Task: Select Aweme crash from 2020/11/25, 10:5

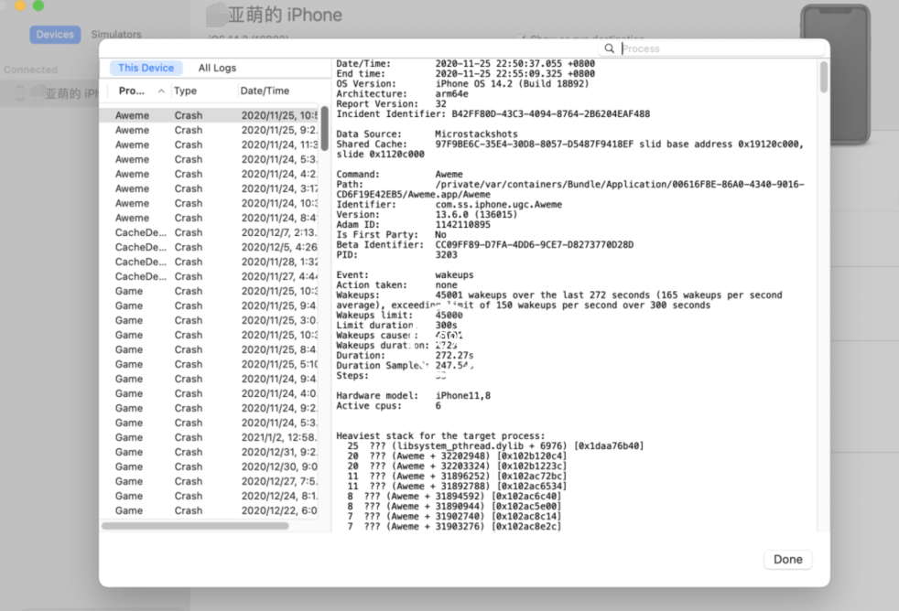Action: [210, 115]
